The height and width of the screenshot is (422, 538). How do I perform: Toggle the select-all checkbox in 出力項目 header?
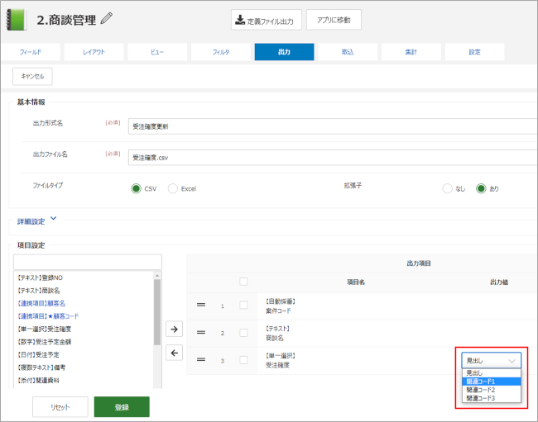tap(243, 282)
